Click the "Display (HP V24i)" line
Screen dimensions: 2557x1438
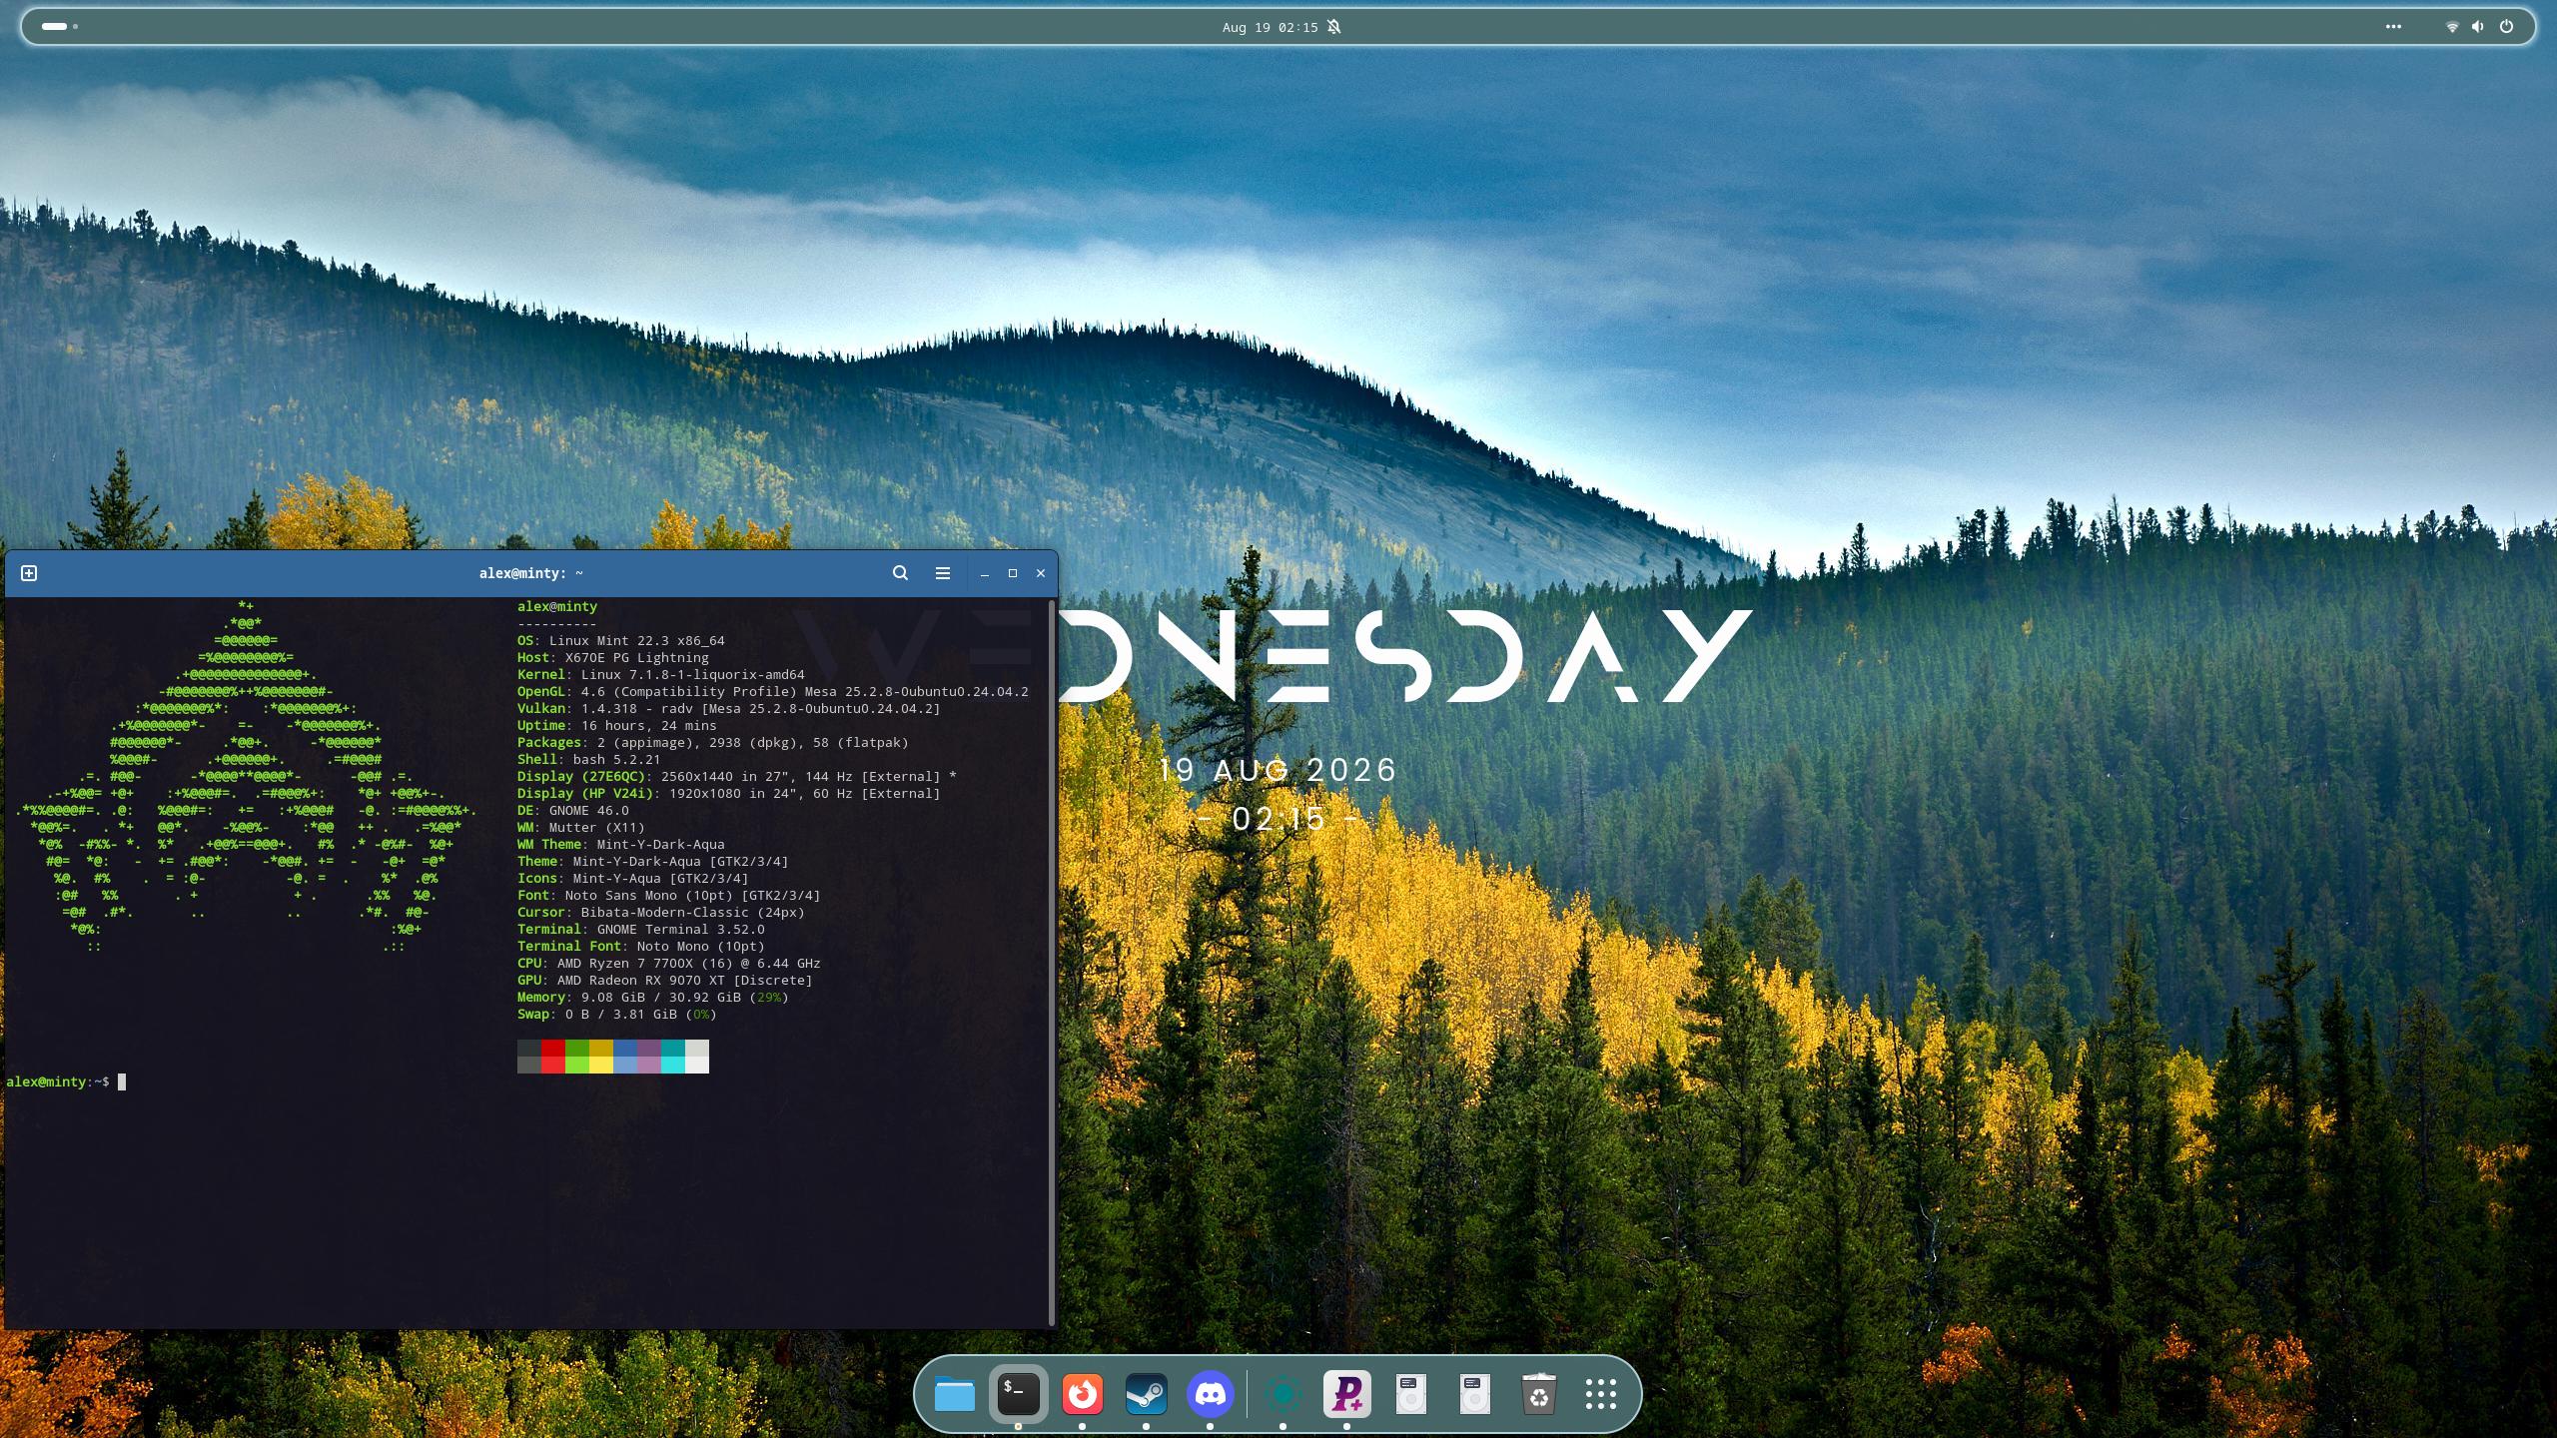pyautogui.click(x=729, y=794)
